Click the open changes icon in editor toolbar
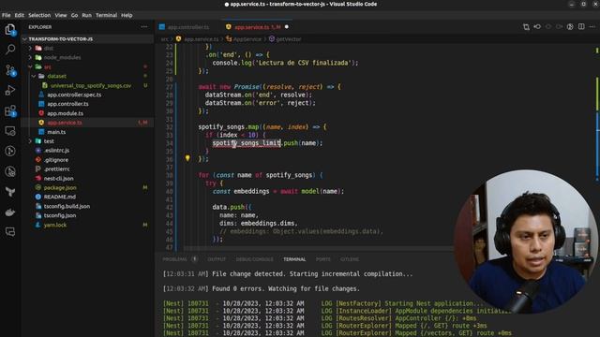The width and height of the screenshot is (600, 337). click(x=537, y=27)
